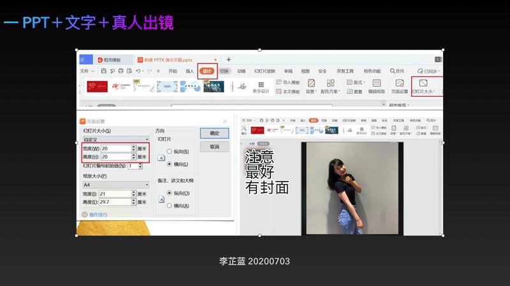Screen dimensions: 510x286
Task: Click the 版式 layout icon
Action: [x=349, y=82]
